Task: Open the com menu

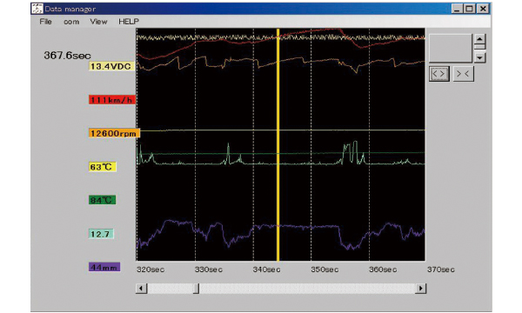Action: (x=71, y=22)
